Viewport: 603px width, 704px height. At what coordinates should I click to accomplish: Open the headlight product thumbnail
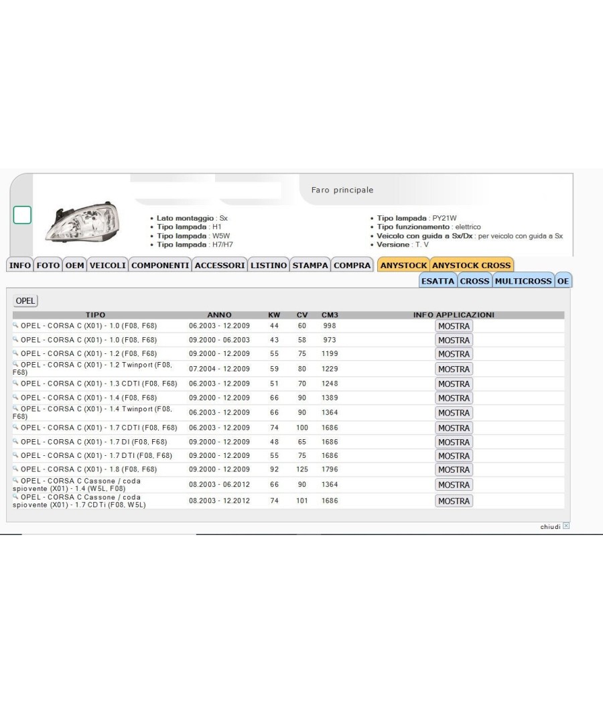82,222
